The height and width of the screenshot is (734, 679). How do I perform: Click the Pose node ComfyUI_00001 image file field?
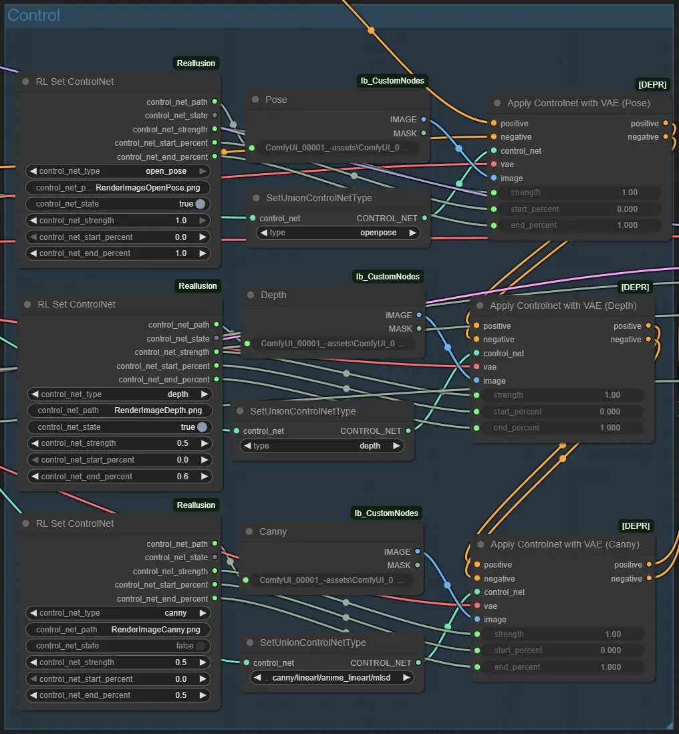click(x=337, y=148)
